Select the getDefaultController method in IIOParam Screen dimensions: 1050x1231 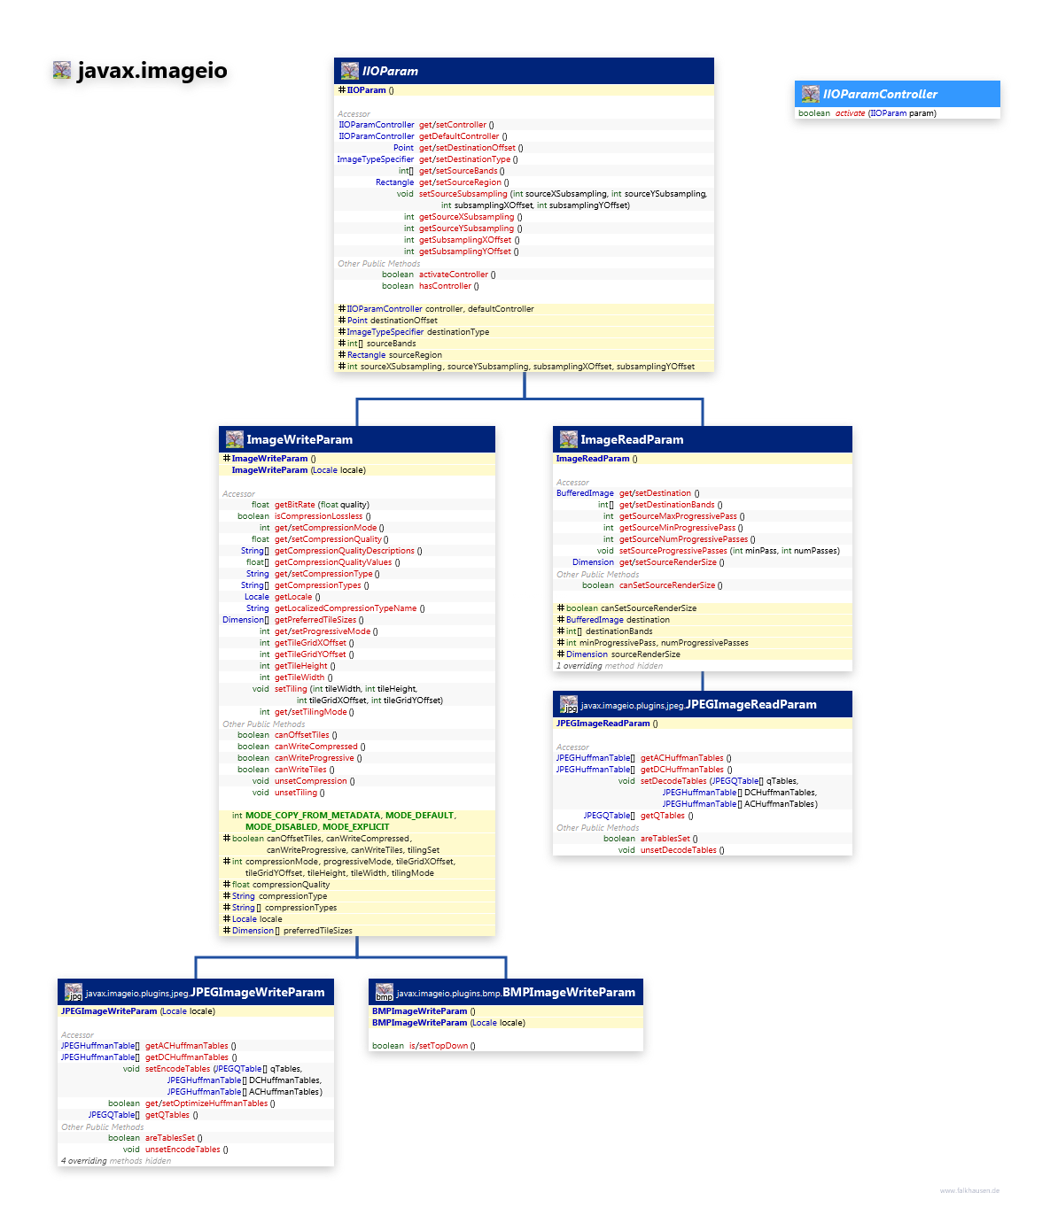[459, 136]
